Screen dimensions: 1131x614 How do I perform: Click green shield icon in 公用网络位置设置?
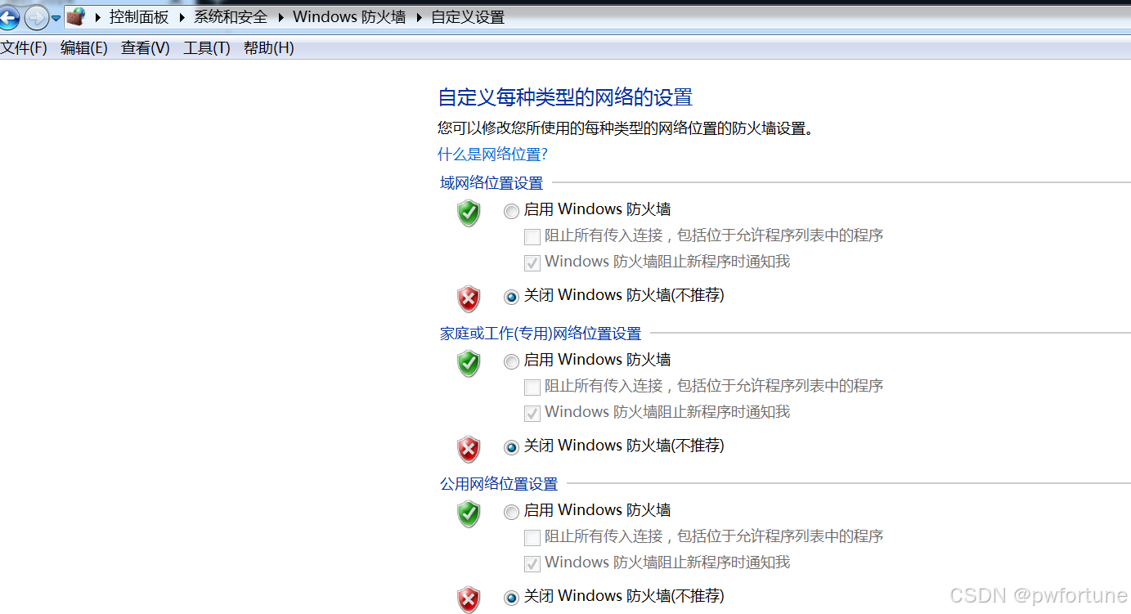pos(469,513)
